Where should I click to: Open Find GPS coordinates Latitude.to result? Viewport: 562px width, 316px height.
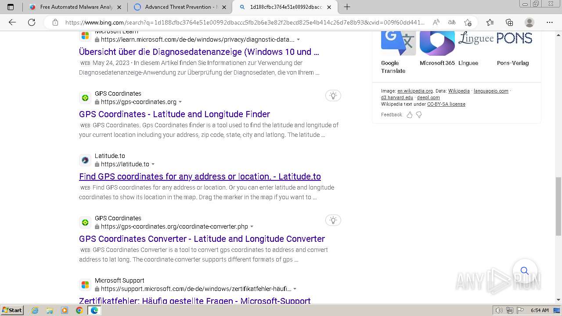point(200,176)
